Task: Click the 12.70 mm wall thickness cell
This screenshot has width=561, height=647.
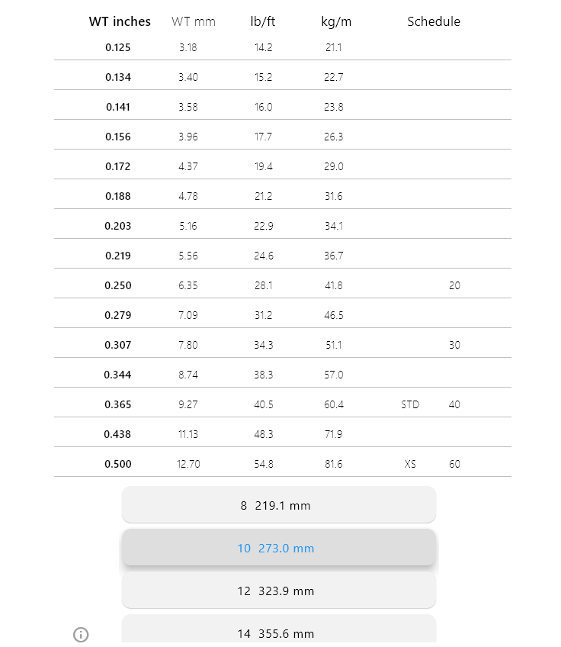Action: [x=188, y=464]
